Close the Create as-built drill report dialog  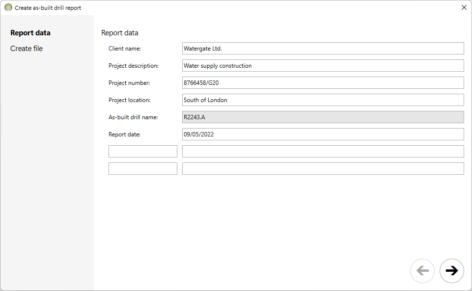pos(464,7)
